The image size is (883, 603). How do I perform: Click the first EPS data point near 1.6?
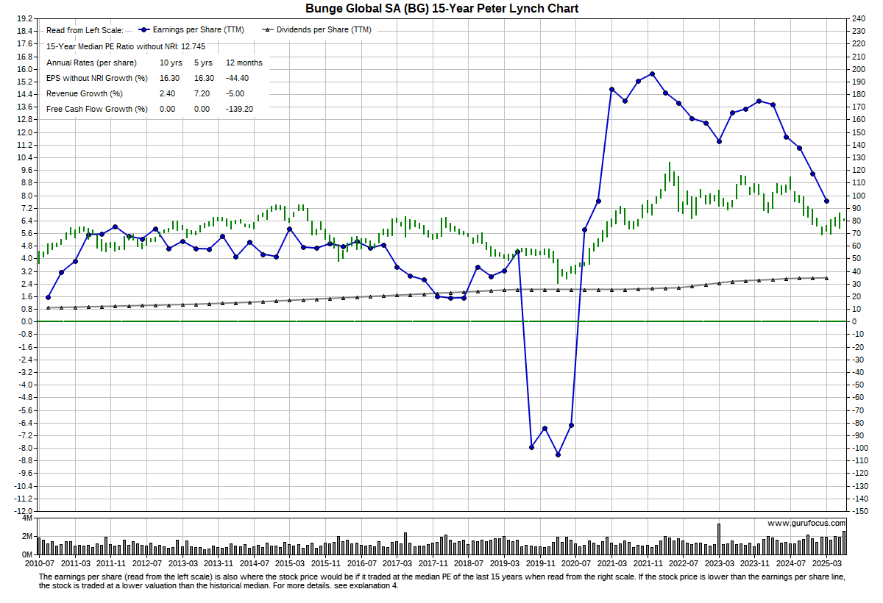tap(48, 297)
